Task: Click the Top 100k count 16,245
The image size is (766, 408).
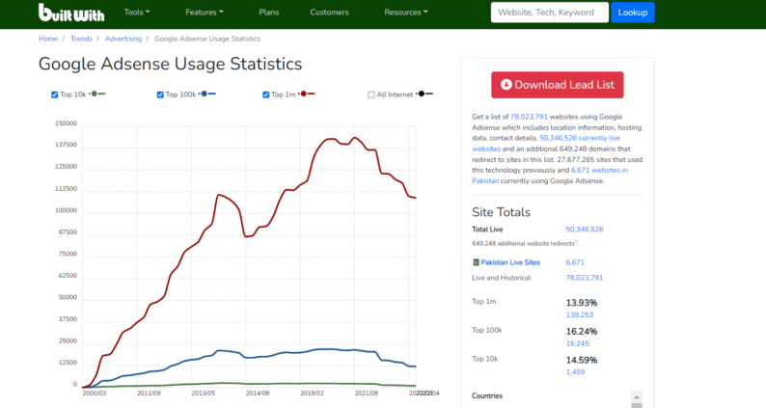Action: tap(578, 343)
